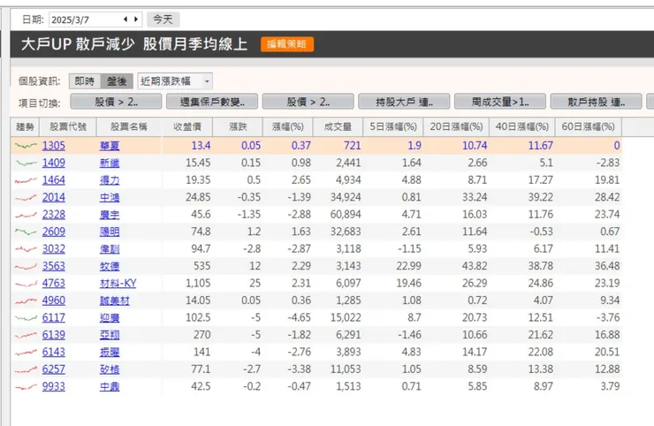
Task: Select the 散戶持股 連.. item button
Action: tap(596, 102)
